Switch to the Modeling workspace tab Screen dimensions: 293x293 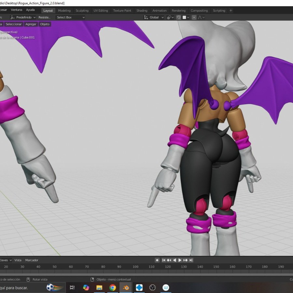tap(64, 11)
